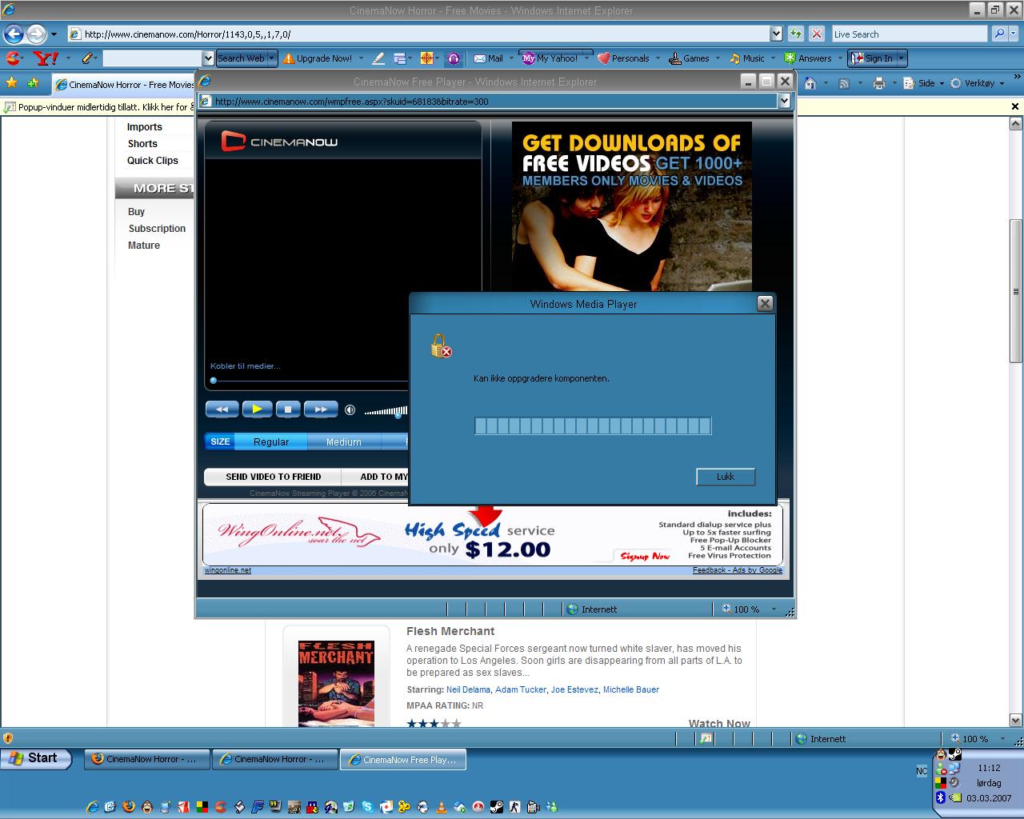1024x819 pixels.
Task: Open the Quick Clips category link
Action: click(x=153, y=161)
